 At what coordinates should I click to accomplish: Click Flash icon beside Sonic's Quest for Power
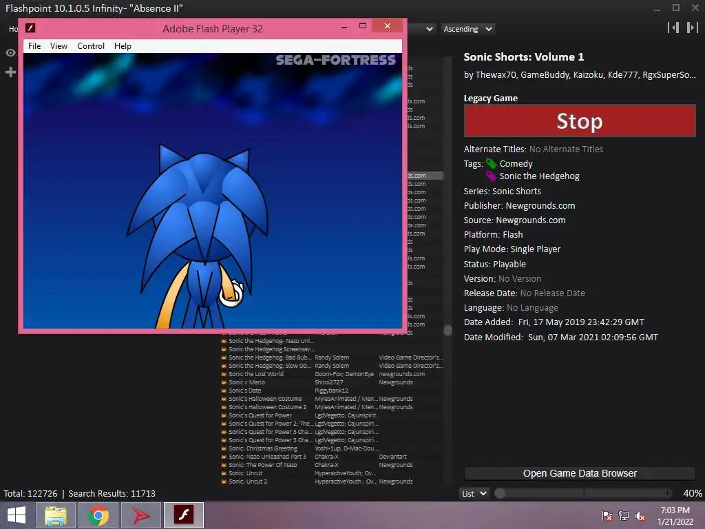click(x=224, y=415)
